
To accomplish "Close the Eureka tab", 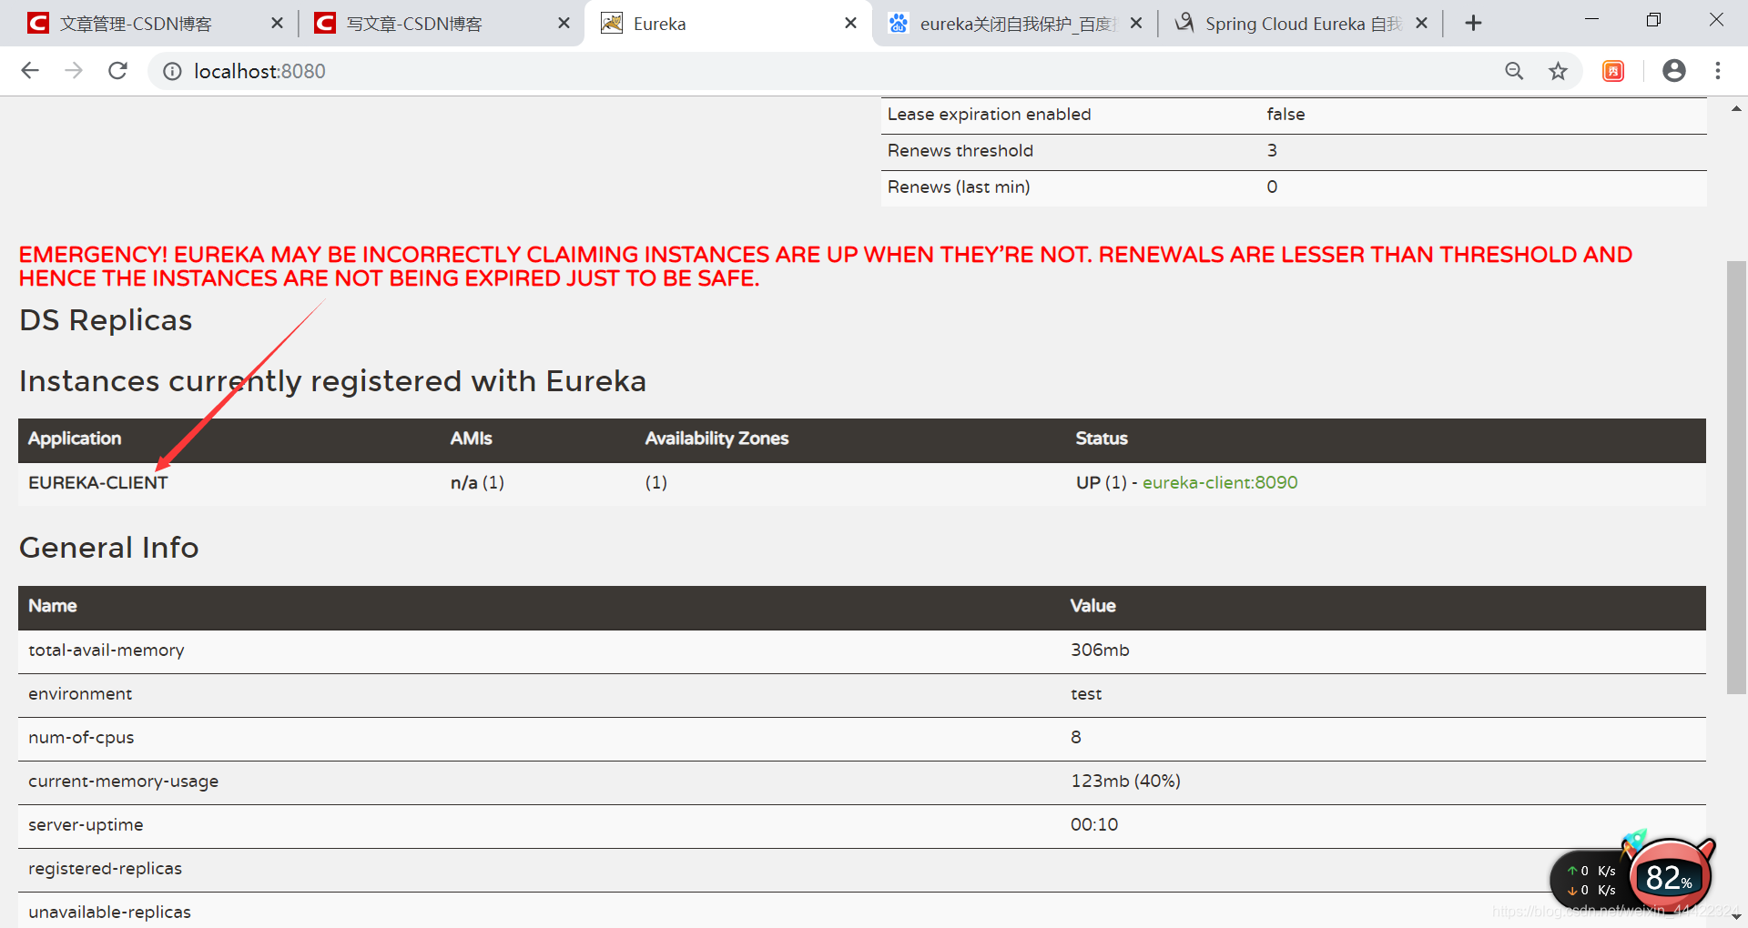I will click(850, 24).
